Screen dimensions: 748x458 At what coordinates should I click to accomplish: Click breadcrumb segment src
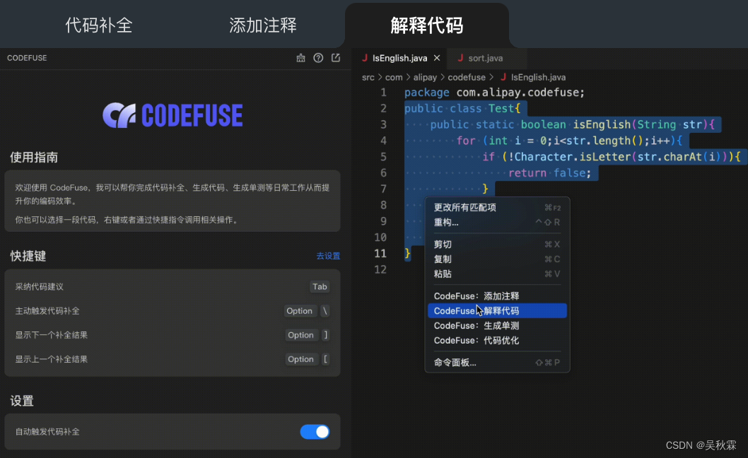point(368,77)
